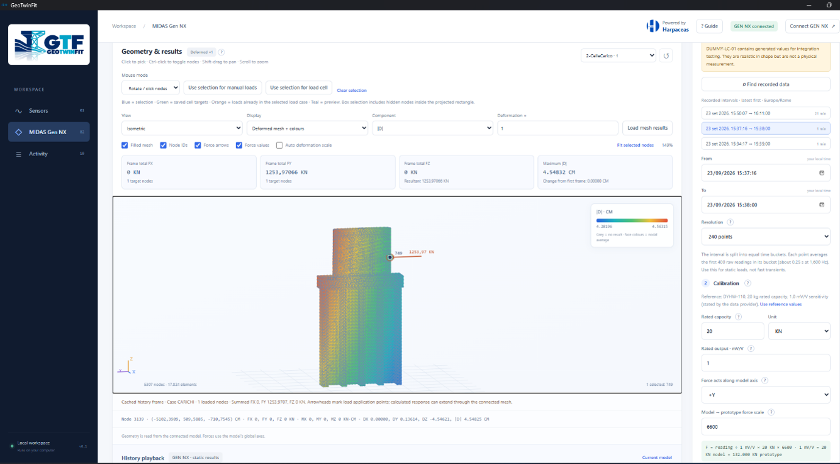Screen dimensions: 840x464
Task: Click the help icon next to Geometry & results
Action: coord(221,52)
